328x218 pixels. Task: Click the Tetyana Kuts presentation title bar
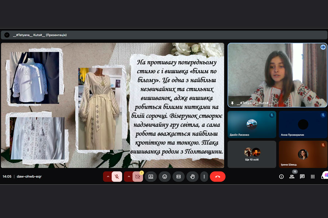pyautogui.click(x=164, y=35)
